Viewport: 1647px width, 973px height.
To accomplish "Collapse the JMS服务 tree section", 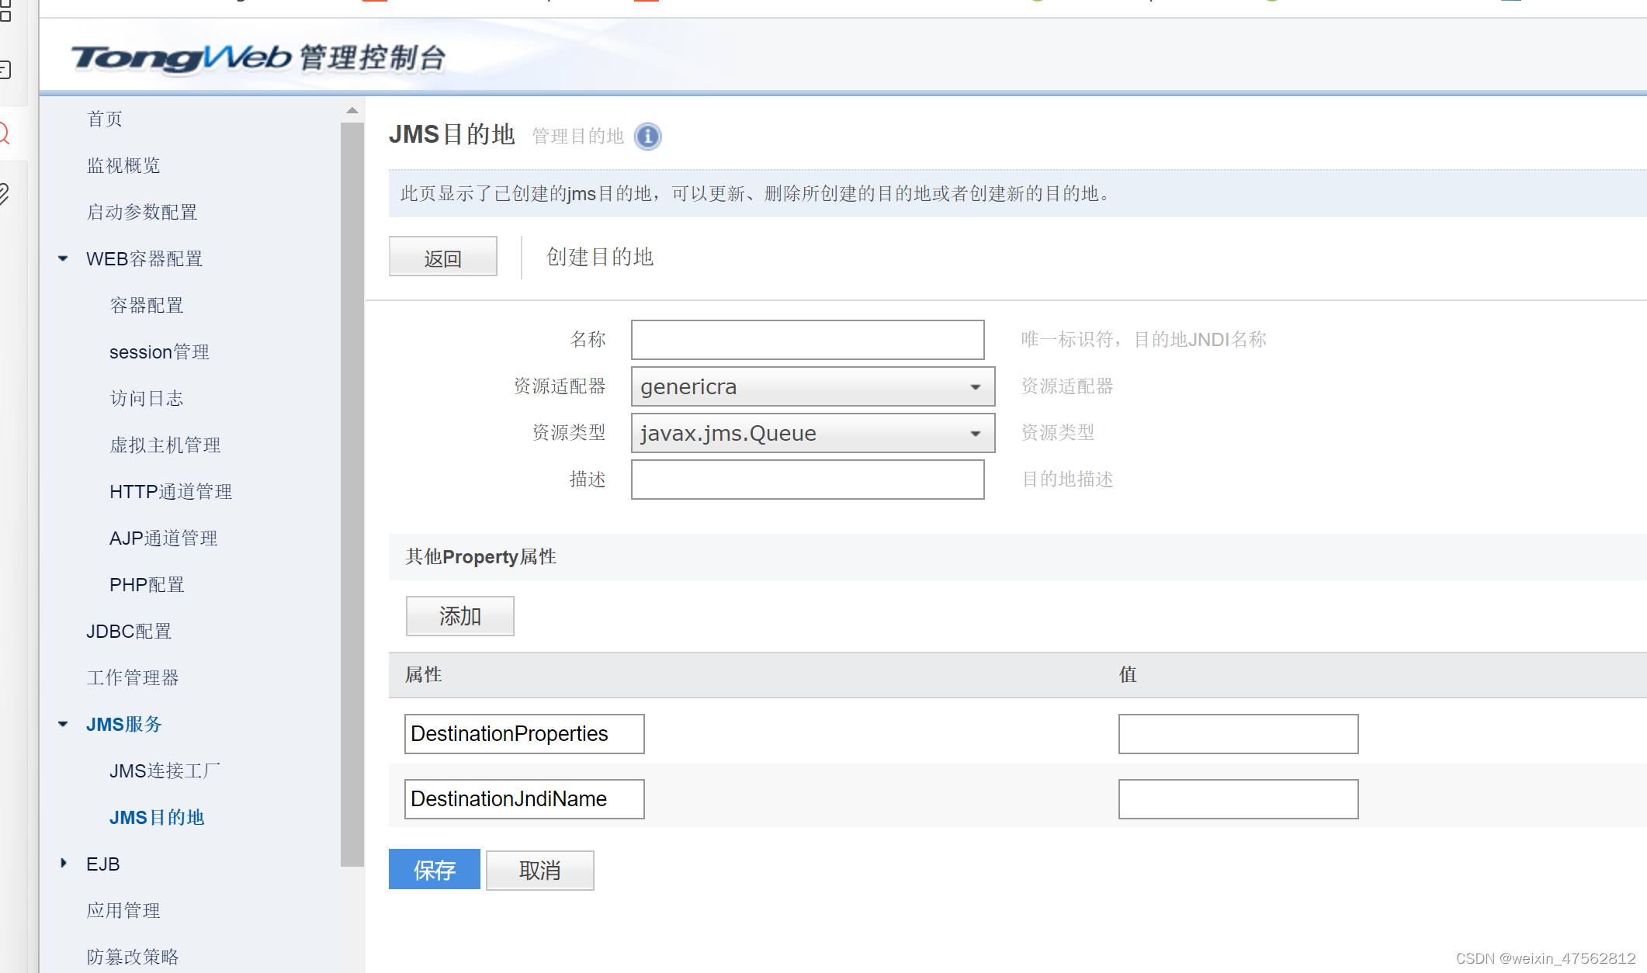I will coord(63,724).
